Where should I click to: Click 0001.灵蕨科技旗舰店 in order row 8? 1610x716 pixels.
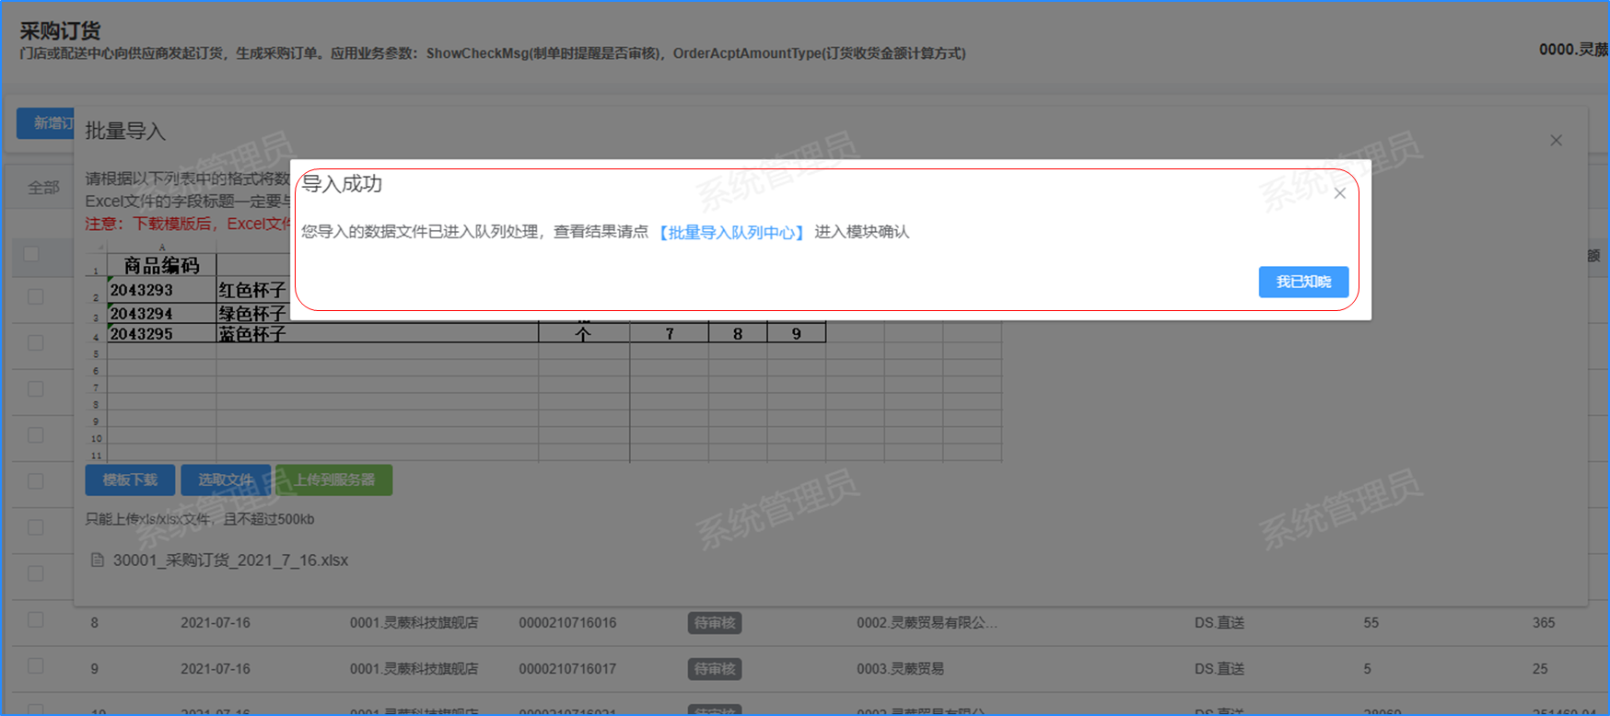pos(414,623)
